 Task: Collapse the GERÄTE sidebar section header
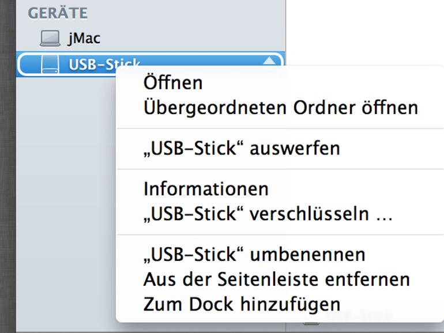pyautogui.click(x=57, y=13)
